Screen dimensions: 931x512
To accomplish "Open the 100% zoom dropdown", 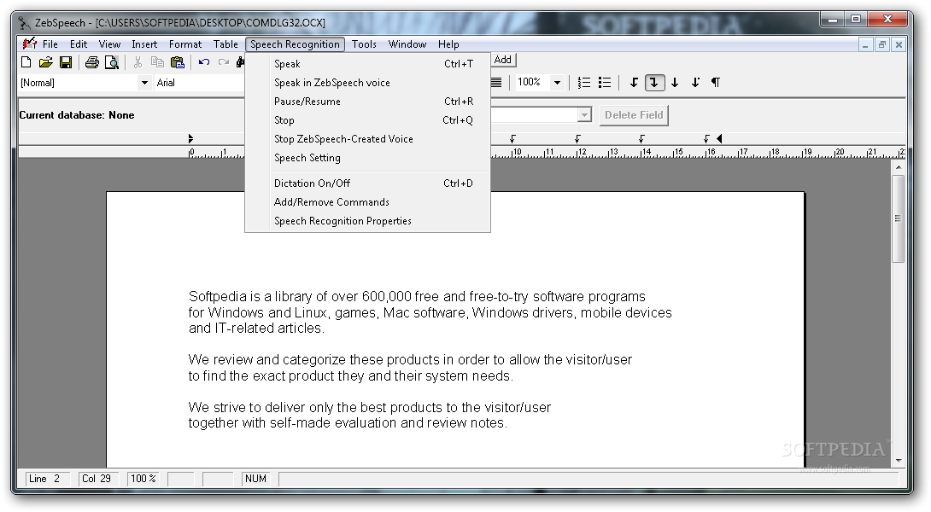I will coord(557,83).
